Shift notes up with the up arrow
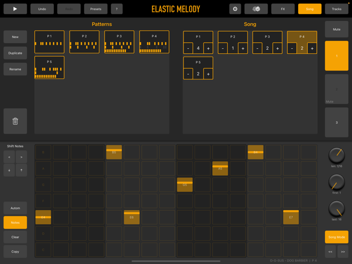352x264 pixels. 21,170
